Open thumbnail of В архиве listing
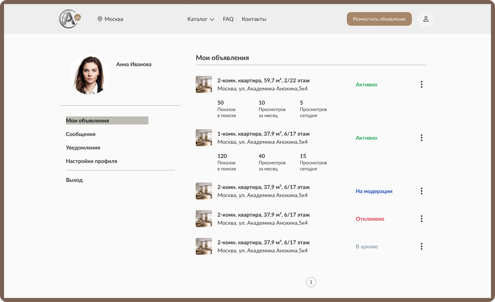 pos(204,246)
